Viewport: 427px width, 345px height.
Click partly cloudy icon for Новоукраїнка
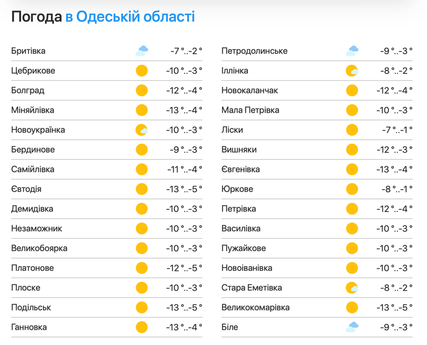tap(142, 130)
